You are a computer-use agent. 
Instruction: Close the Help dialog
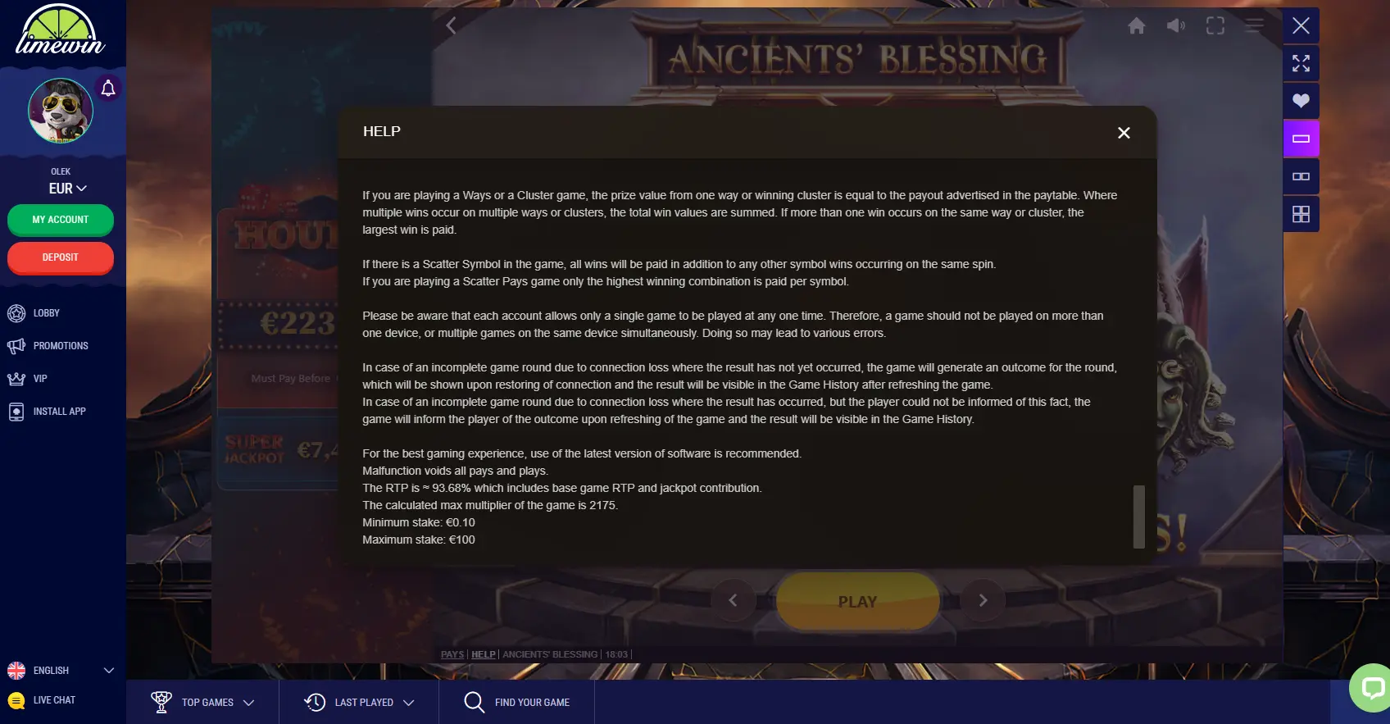1124,133
